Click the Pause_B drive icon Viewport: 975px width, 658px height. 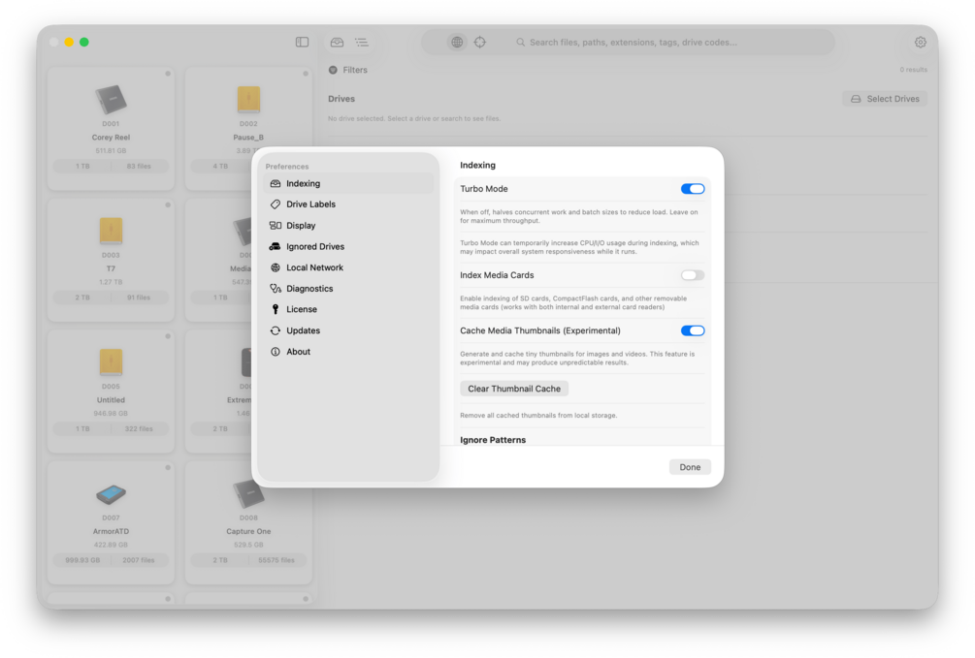click(x=248, y=100)
